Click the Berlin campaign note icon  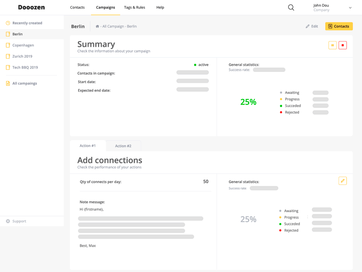(8, 34)
